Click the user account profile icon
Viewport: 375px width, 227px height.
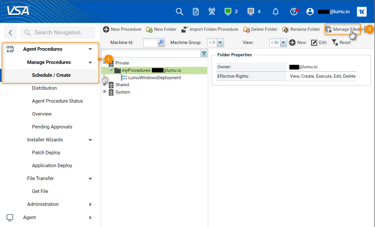pos(310,11)
